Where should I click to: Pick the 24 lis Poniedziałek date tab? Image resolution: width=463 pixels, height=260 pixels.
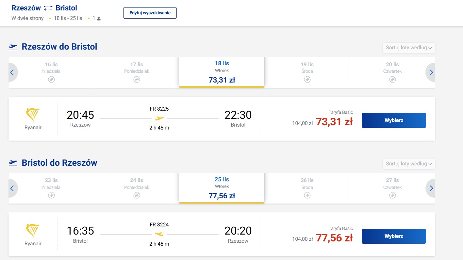[137, 188]
